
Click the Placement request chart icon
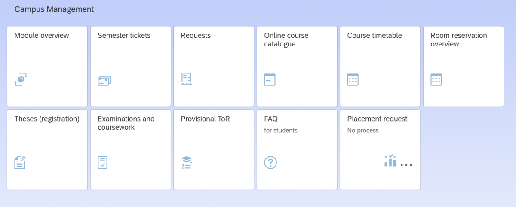click(x=390, y=161)
